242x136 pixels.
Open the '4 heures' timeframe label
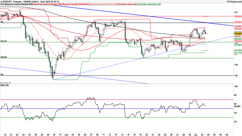click(17, 2)
